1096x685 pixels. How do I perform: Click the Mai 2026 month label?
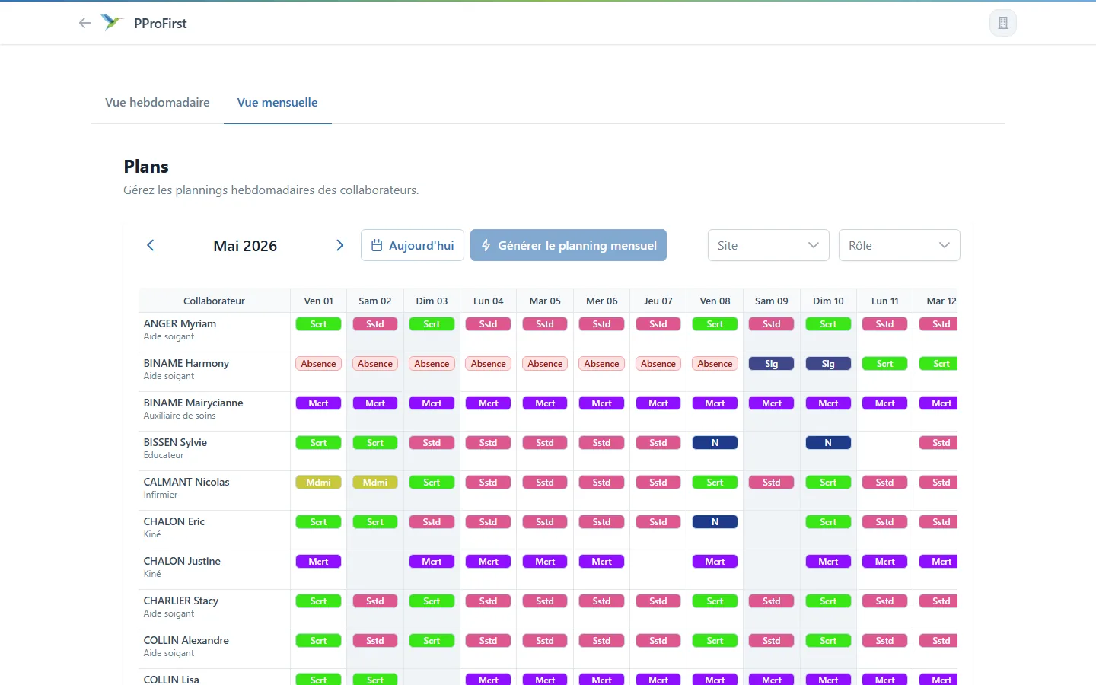[x=245, y=246]
